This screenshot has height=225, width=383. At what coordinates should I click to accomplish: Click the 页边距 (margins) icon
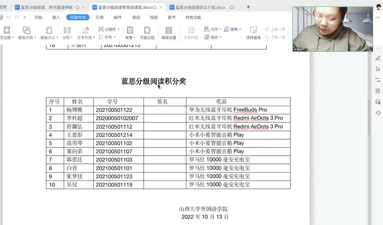click(x=6, y=30)
